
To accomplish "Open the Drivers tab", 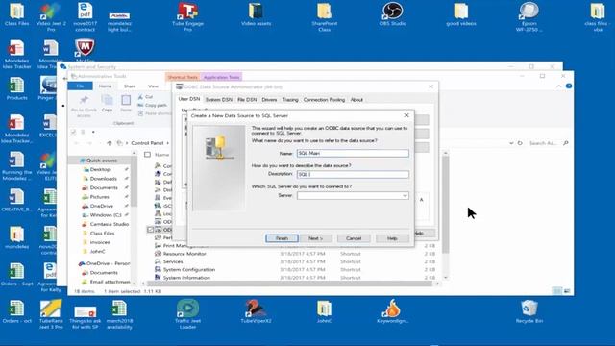I will pos(269,100).
